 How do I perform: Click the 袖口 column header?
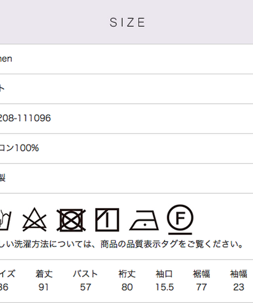coord(164,274)
